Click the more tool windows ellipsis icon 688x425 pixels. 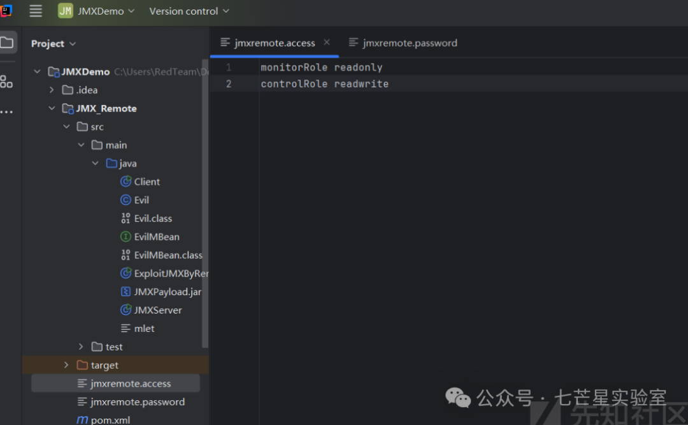[6, 112]
